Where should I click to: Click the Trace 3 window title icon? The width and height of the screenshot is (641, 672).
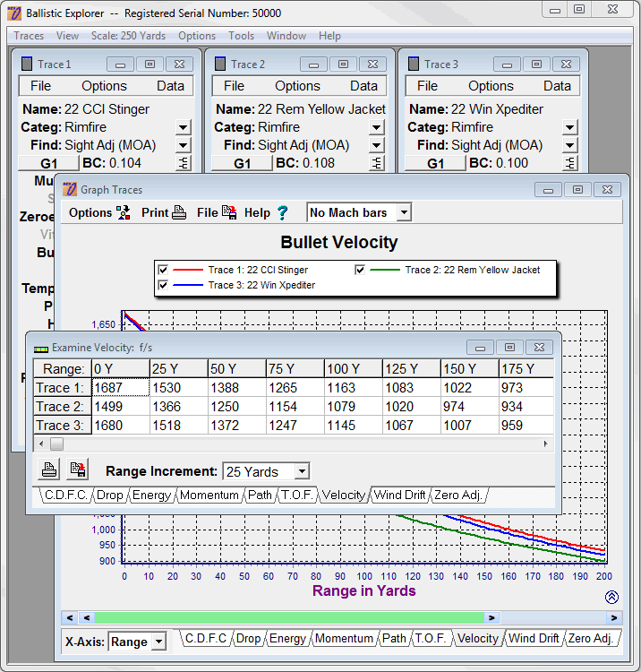point(414,64)
